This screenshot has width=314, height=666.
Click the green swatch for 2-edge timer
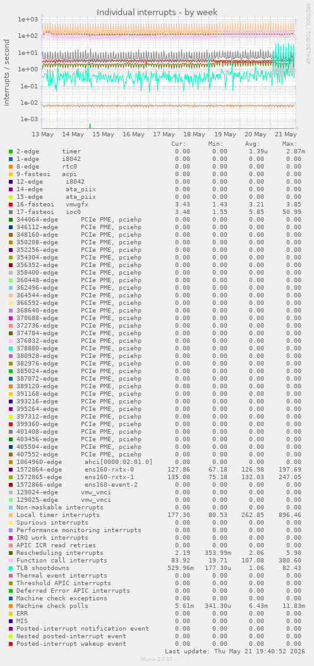click(10, 152)
